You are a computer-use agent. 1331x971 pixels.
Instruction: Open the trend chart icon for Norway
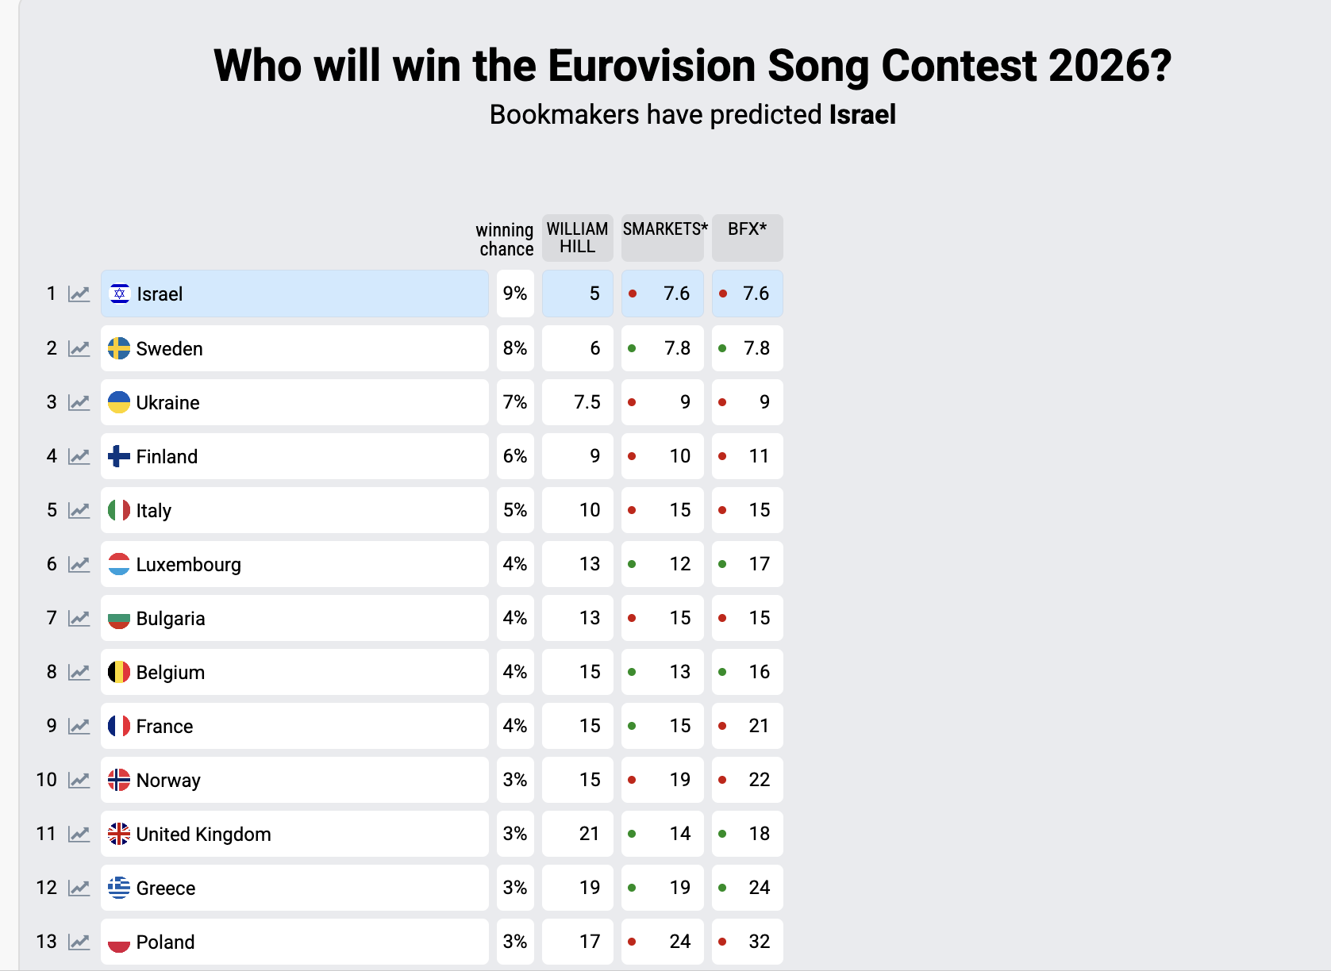[x=79, y=780]
